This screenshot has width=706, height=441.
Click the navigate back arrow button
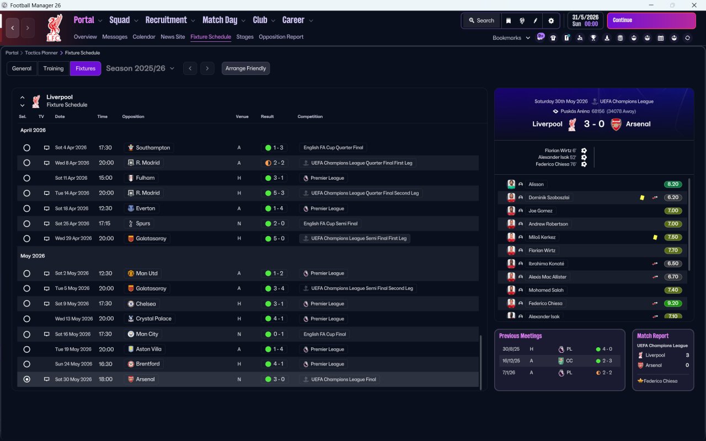[13, 28]
